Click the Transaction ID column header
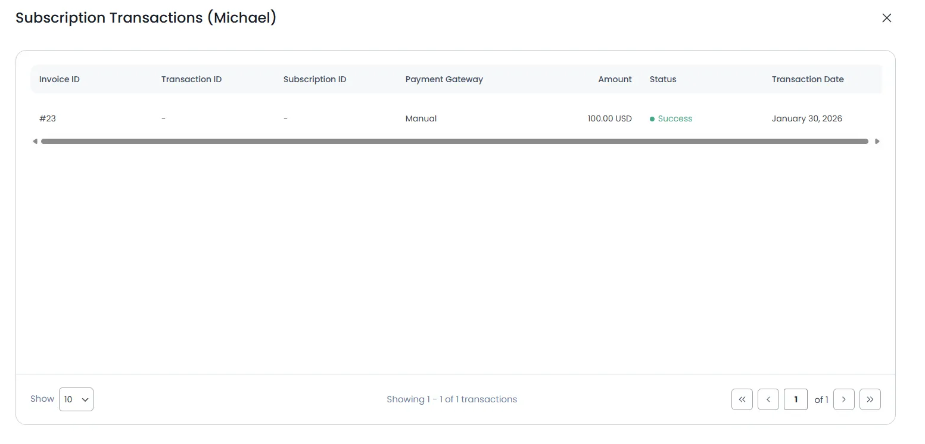The image size is (925, 444). pyautogui.click(x=191, y=79)
